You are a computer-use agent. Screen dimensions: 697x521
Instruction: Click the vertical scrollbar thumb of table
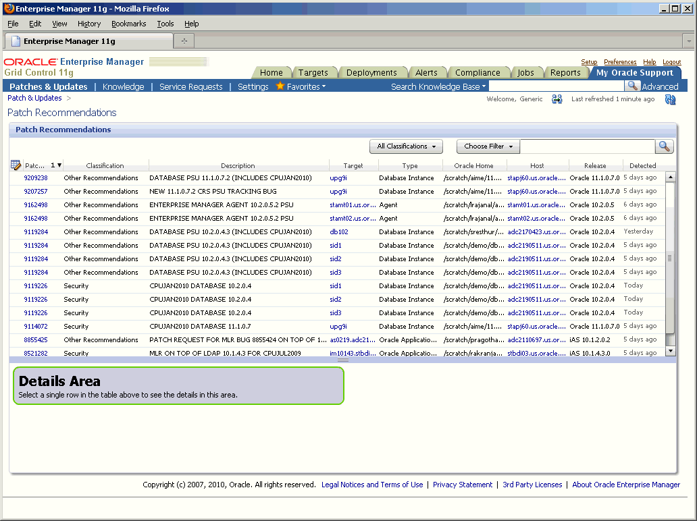tap(671, 258)
